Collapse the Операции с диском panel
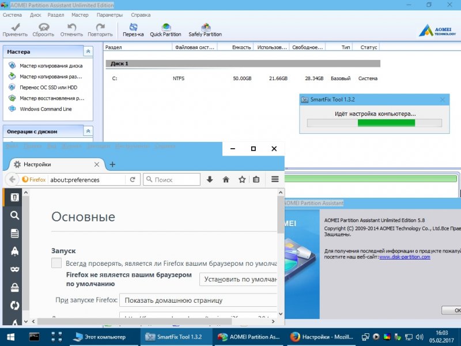The height and width of the screenshot is (346, 461). 88,131
